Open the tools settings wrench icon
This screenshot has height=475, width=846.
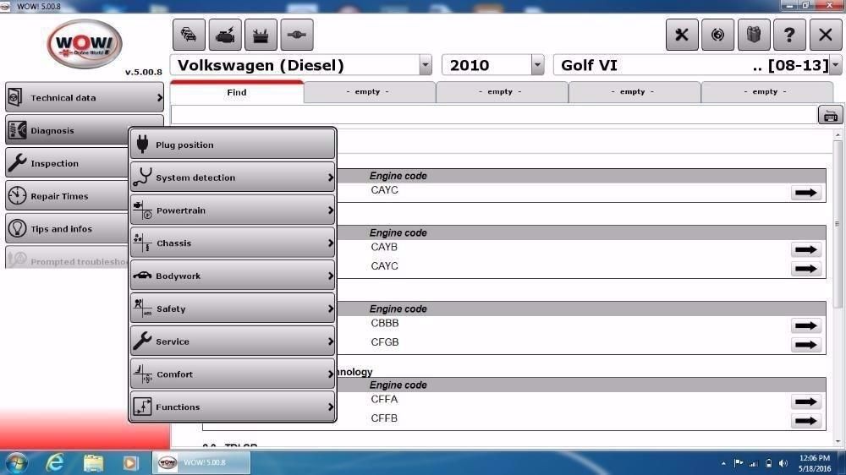click(x=682, y=35)
